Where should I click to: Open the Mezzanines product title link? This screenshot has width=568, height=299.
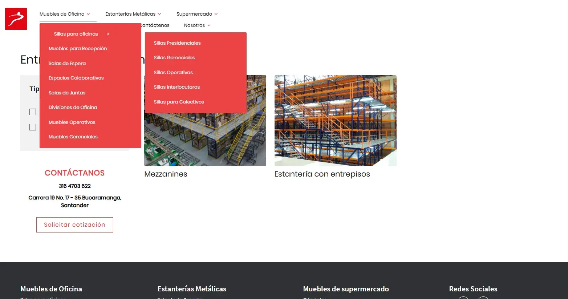point(166,174)
